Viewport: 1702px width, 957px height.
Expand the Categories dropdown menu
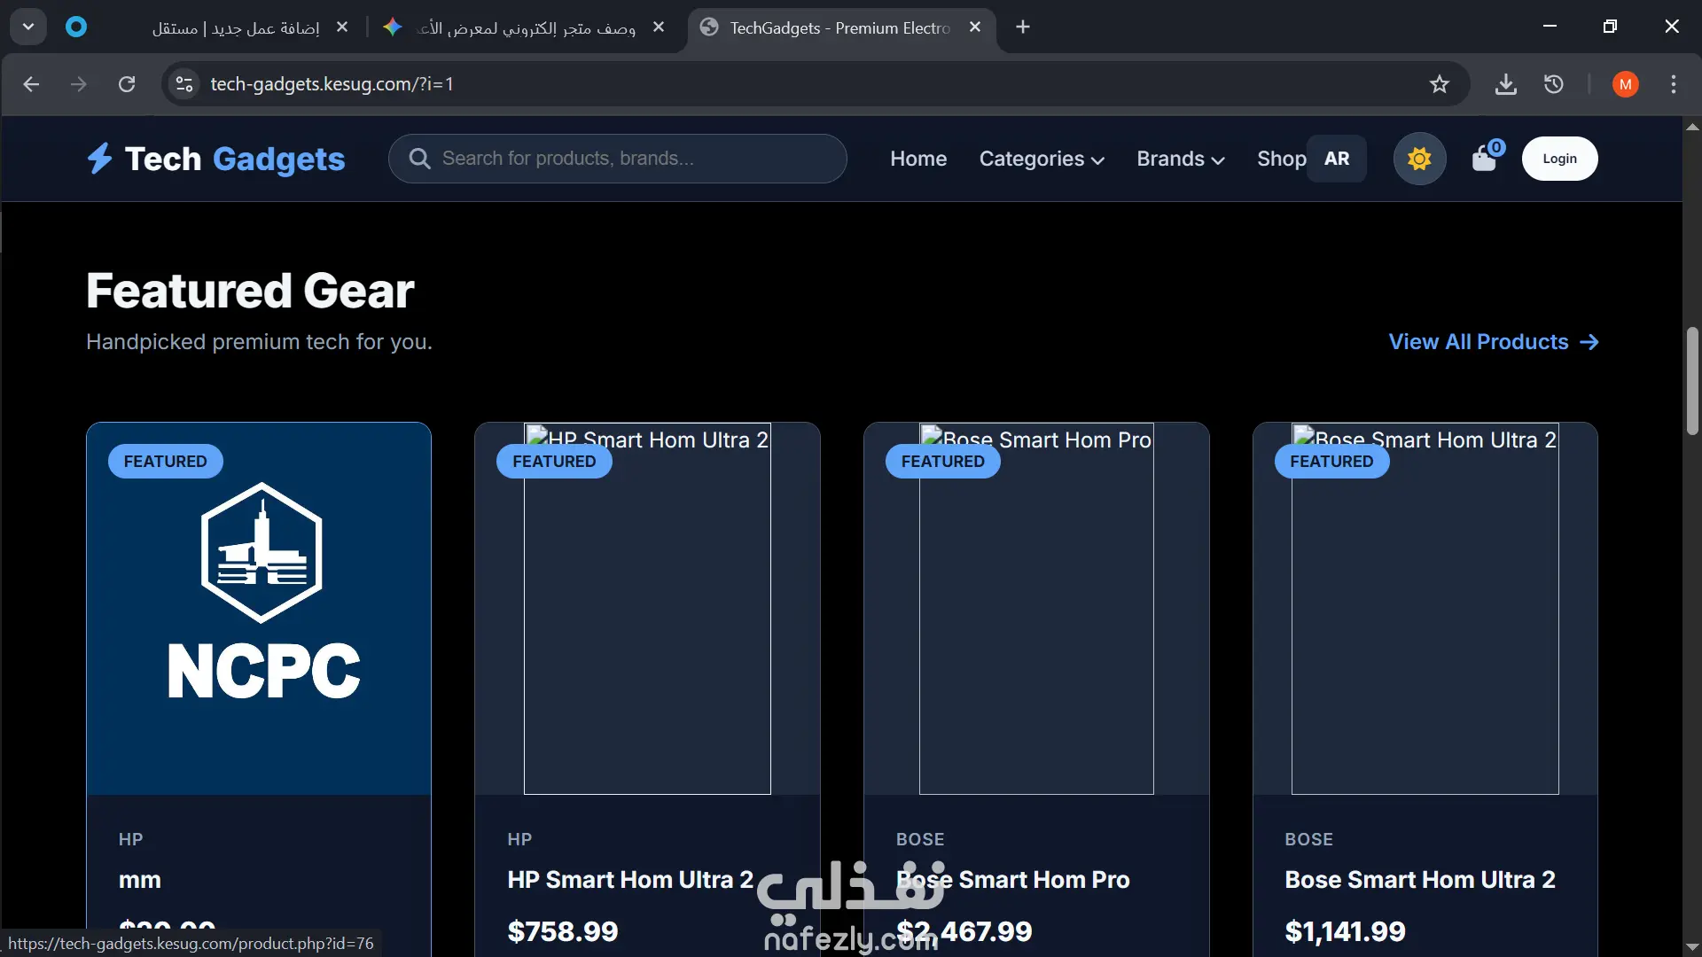(1042, 159)
